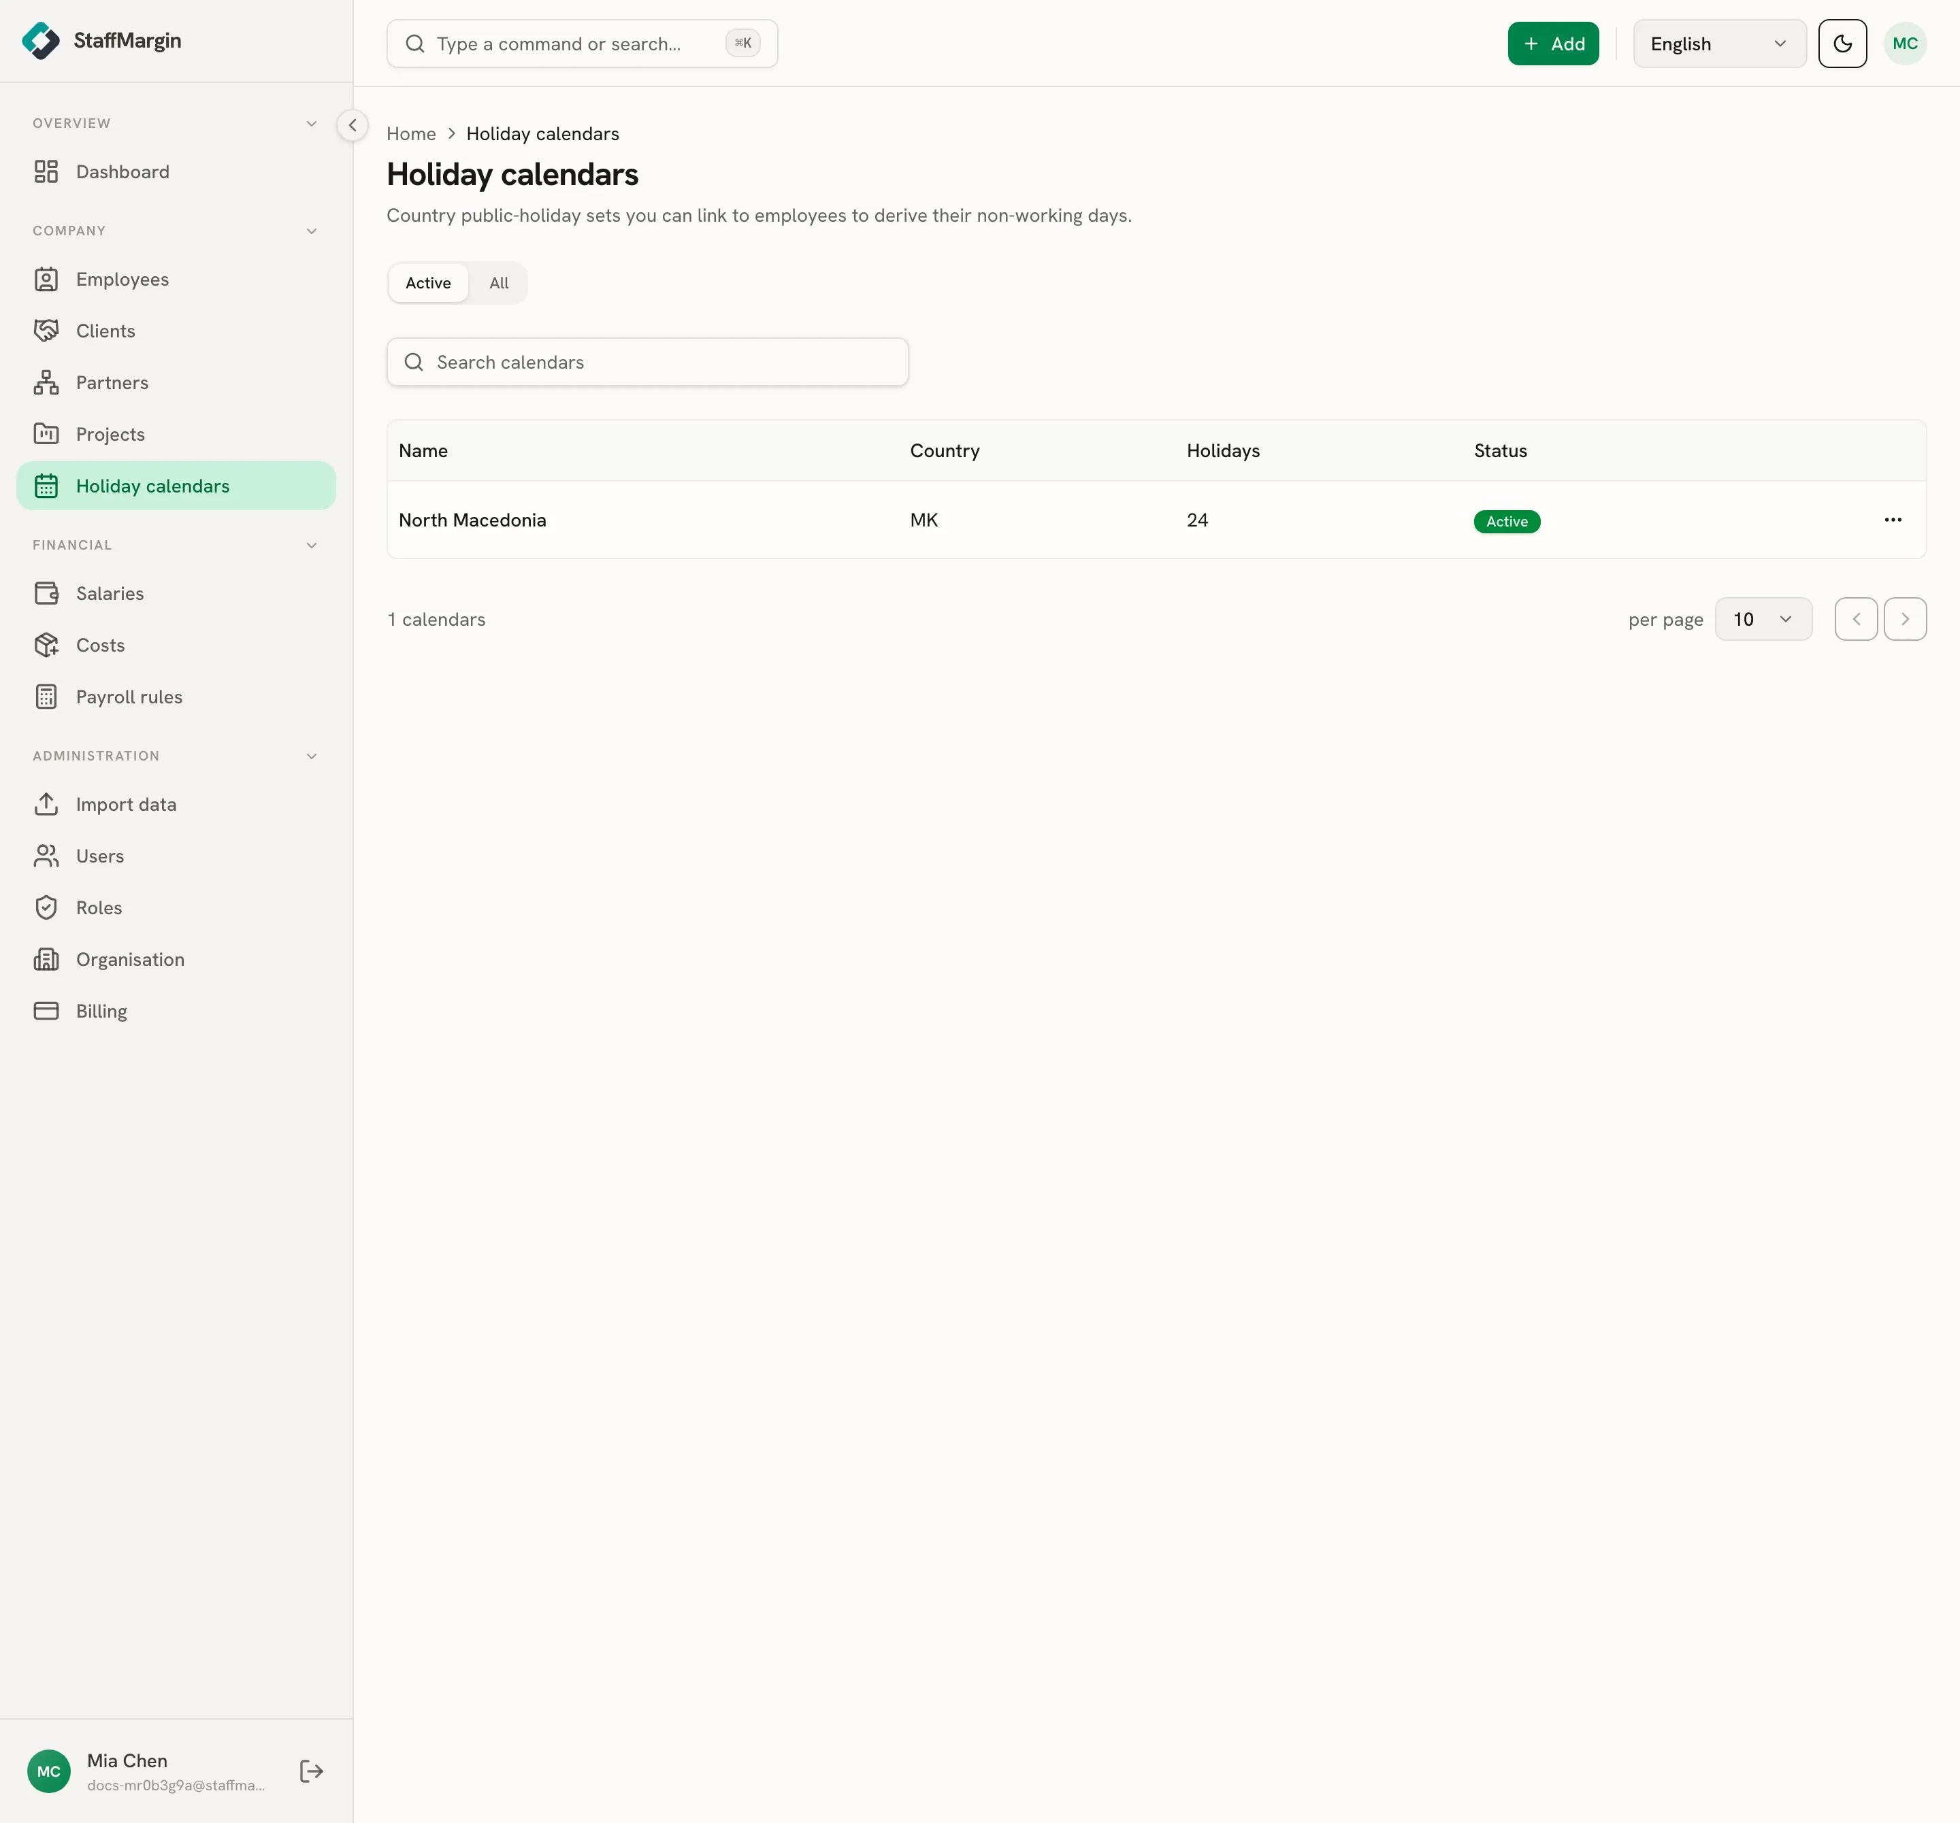The image size is (1960, 1823).
Task: Switch the filter to All calendars
Action: click(499, 283)
